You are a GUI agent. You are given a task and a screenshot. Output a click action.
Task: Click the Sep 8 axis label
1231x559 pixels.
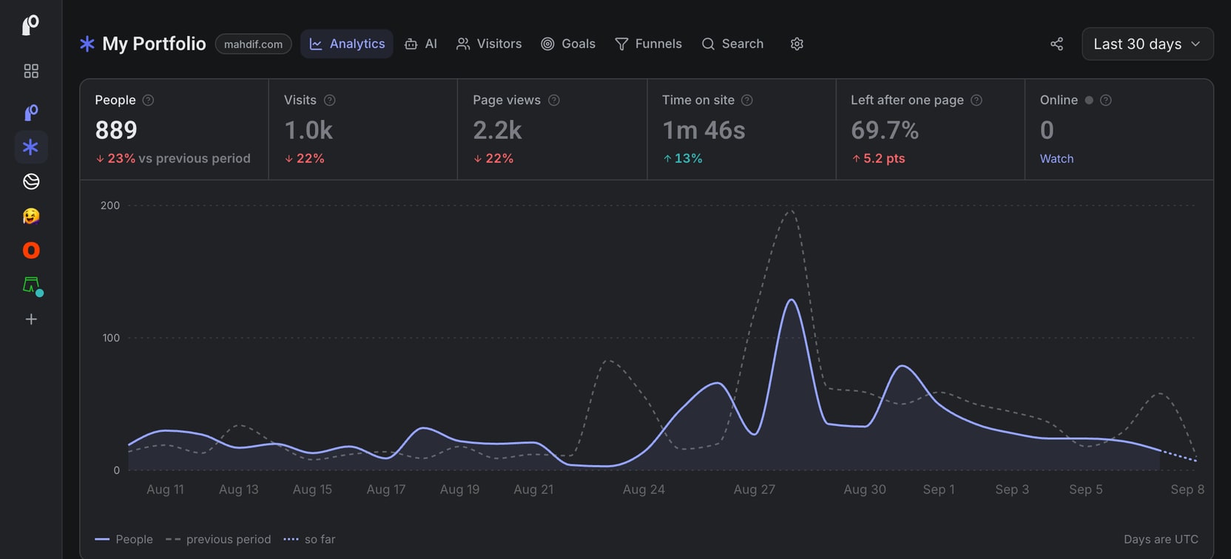click(1187, 489)
